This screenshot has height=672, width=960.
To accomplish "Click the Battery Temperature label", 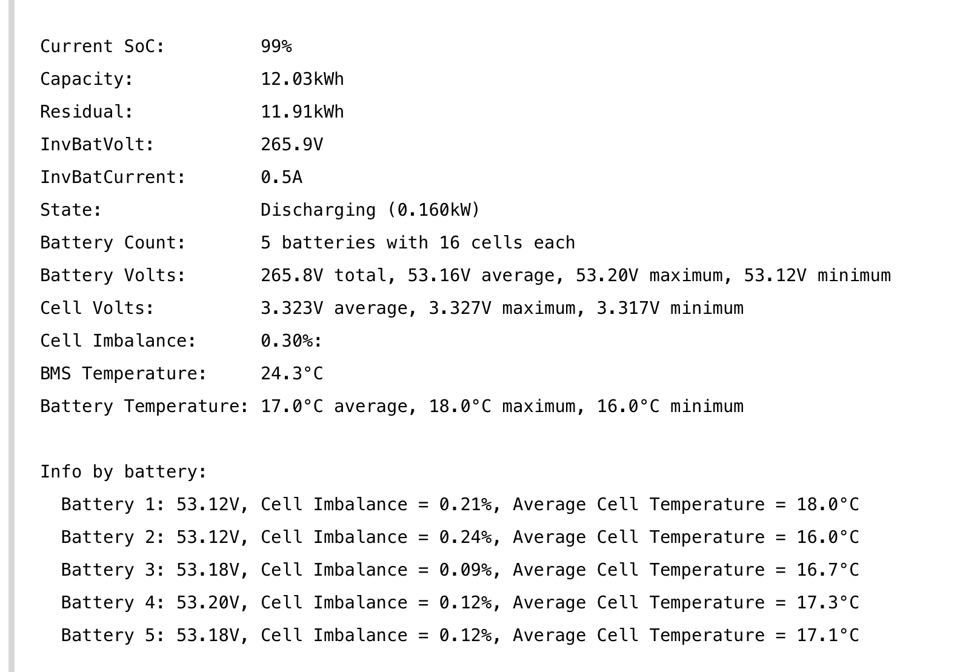I will 144,407.
